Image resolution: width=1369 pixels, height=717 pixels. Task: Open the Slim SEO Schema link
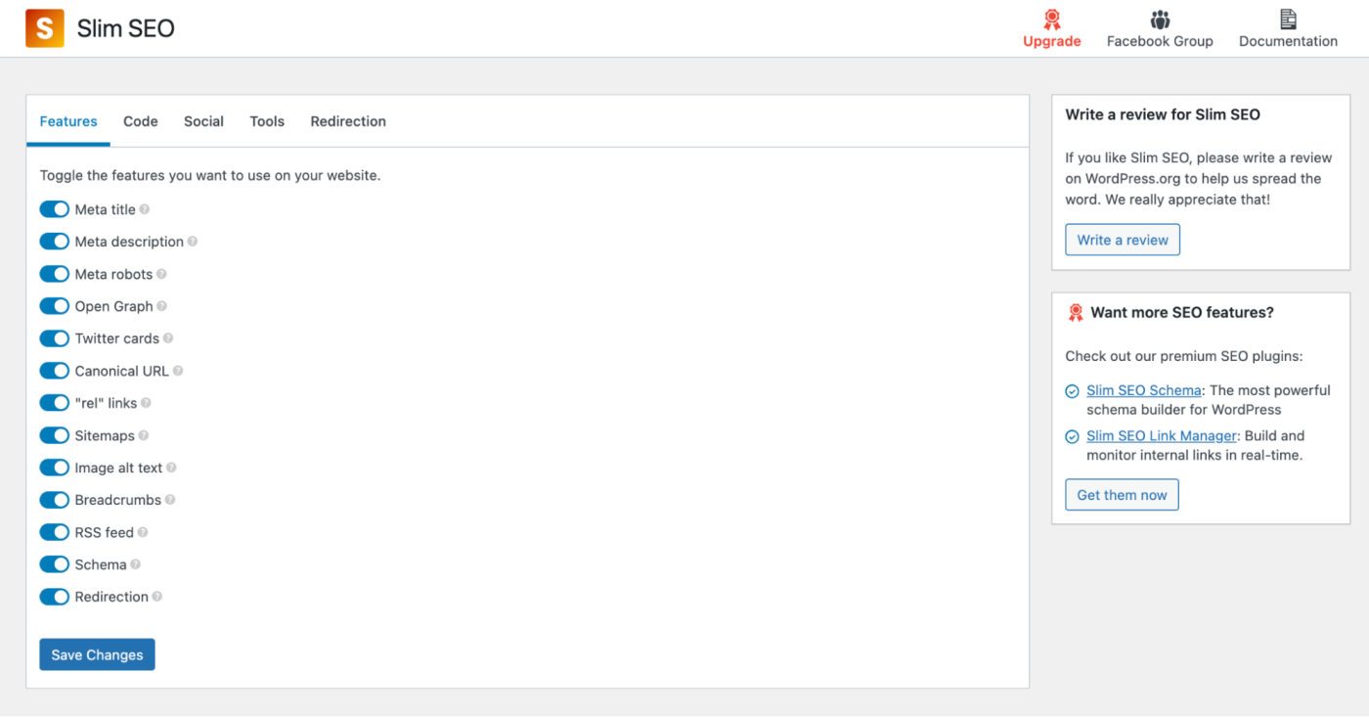click(1143, 390)
